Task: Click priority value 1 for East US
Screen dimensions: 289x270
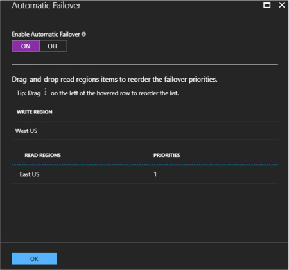Action: 155,174
